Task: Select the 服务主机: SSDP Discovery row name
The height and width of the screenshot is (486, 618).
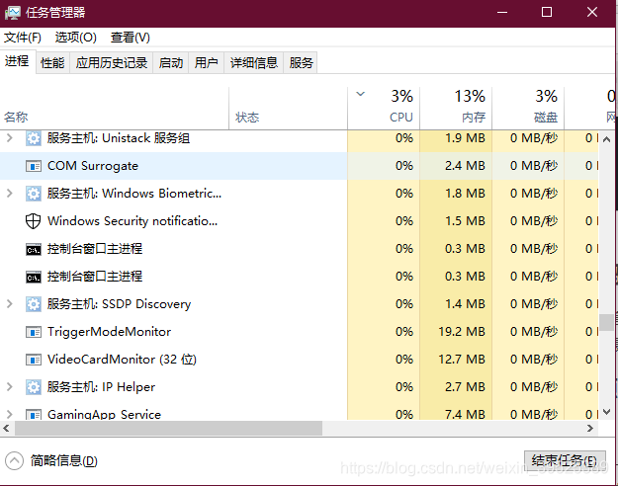Action: click(119, 304)
